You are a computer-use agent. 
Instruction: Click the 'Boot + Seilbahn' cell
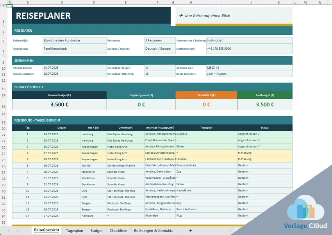(x=207, y=209)
